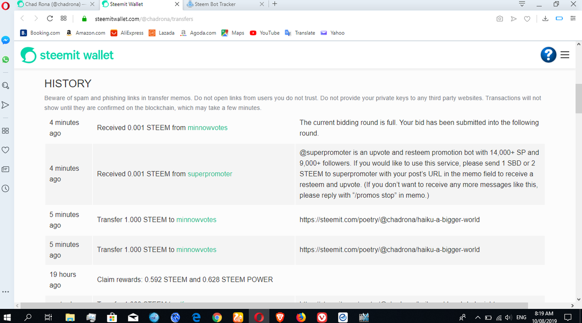This screenshot has width=582, height=323.
Task: Open the Maps bookmark
Action: (233, 33)
